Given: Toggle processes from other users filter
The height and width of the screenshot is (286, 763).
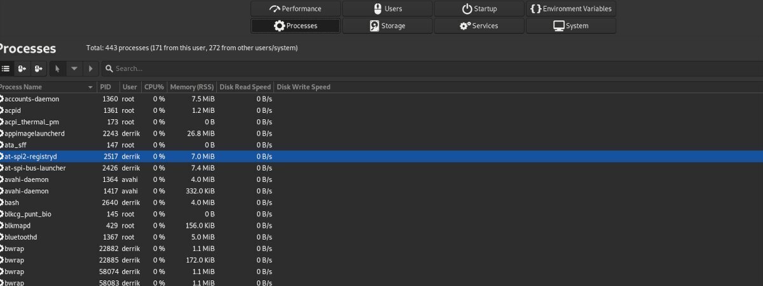Looking at the screenshot, I should coord(39,68).
